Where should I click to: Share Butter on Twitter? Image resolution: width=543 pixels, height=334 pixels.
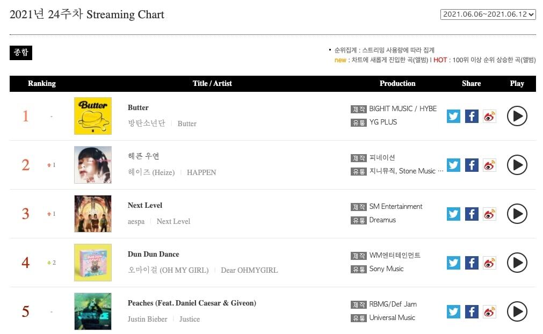453,116
